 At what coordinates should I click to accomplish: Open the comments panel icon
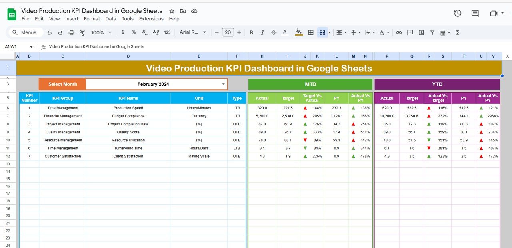point(475,13)
